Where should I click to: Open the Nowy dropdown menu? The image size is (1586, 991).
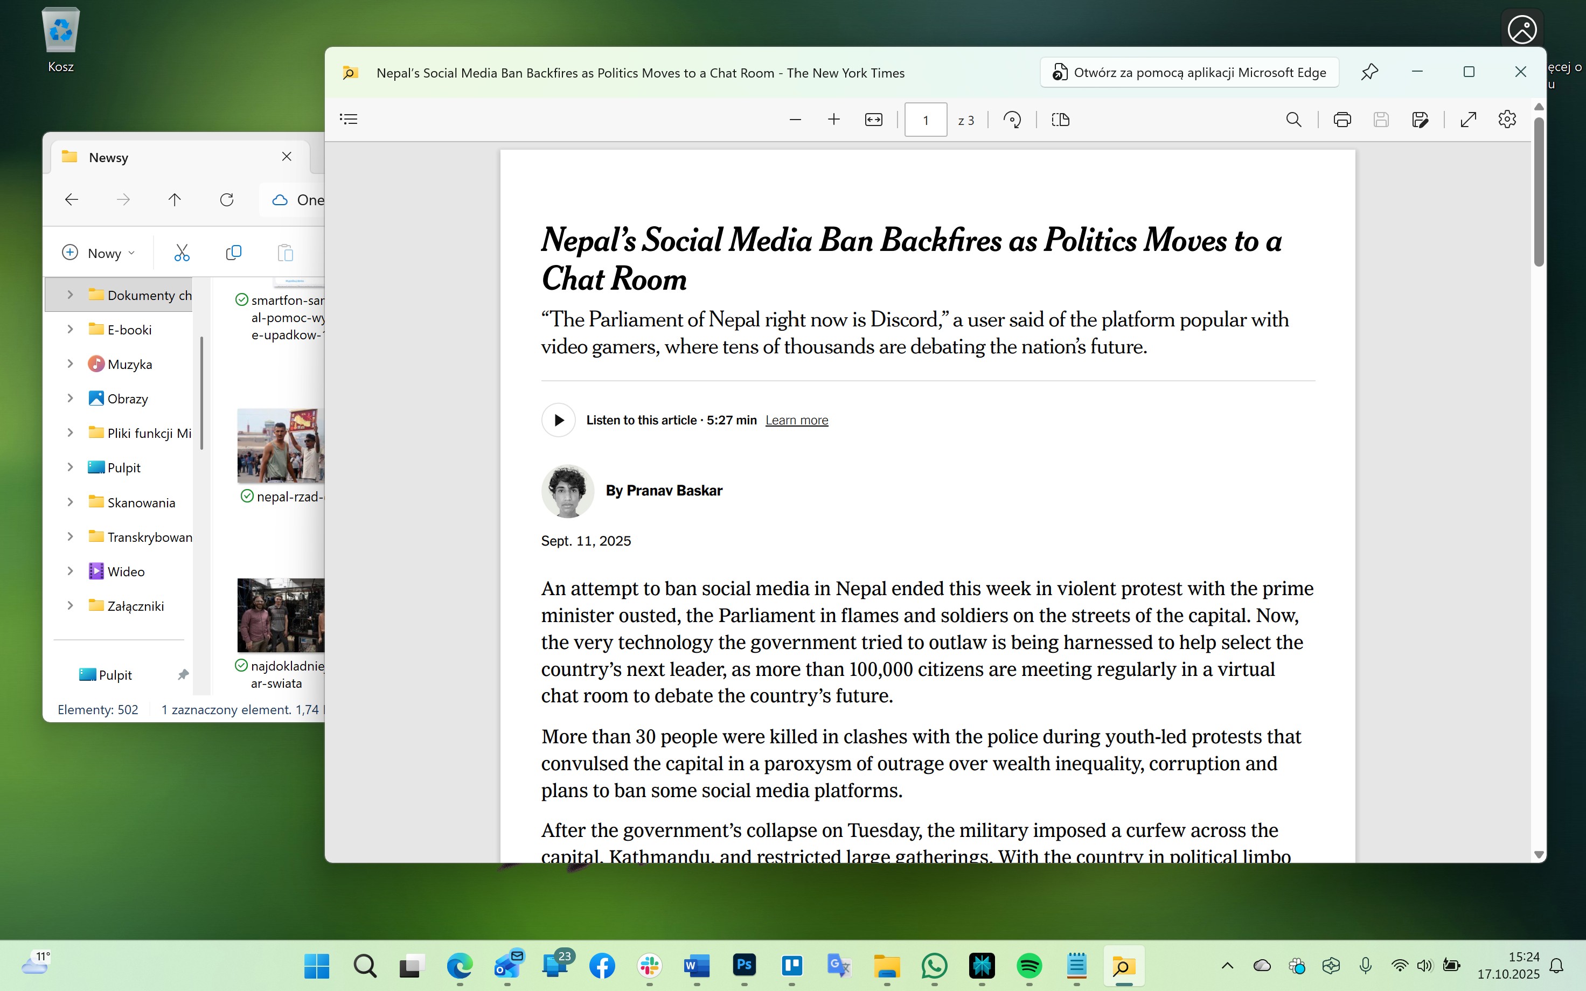click(x=99, y=253)
